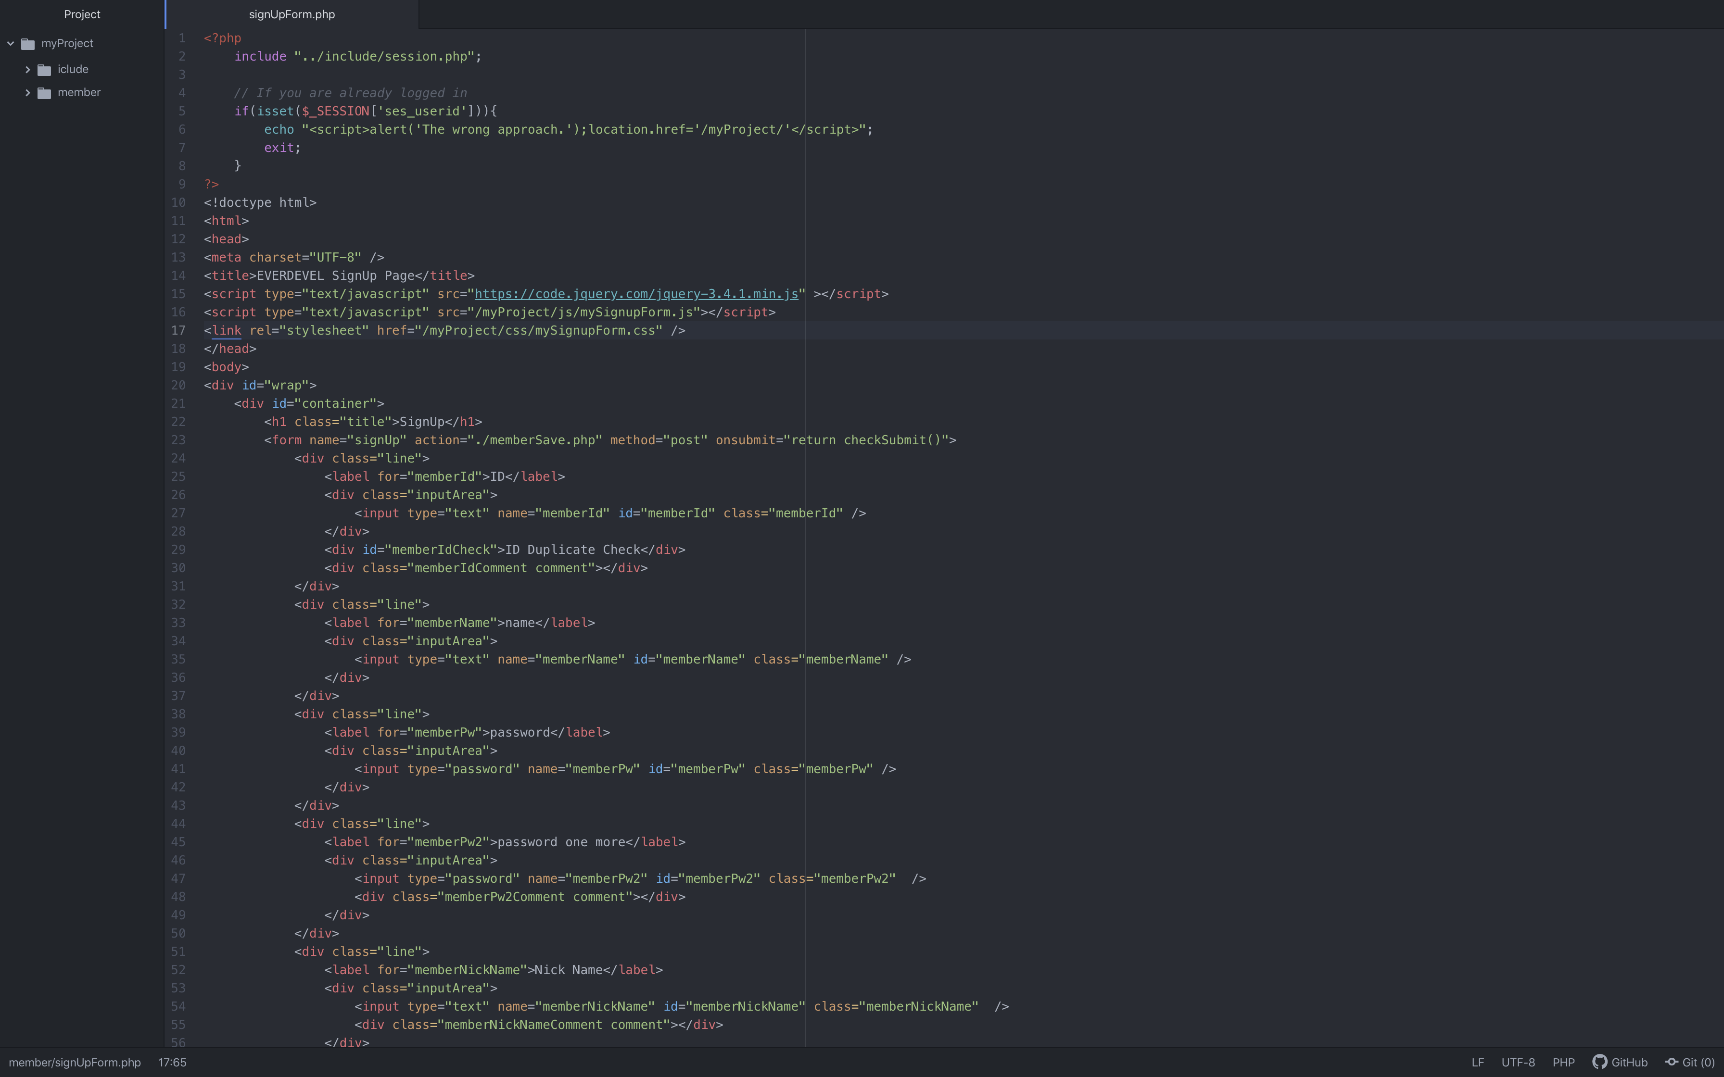Click the meta charset UTF-8 value
This screenshot has height=1077, width=1724.
pyautogui.click(x=336, y=257)
